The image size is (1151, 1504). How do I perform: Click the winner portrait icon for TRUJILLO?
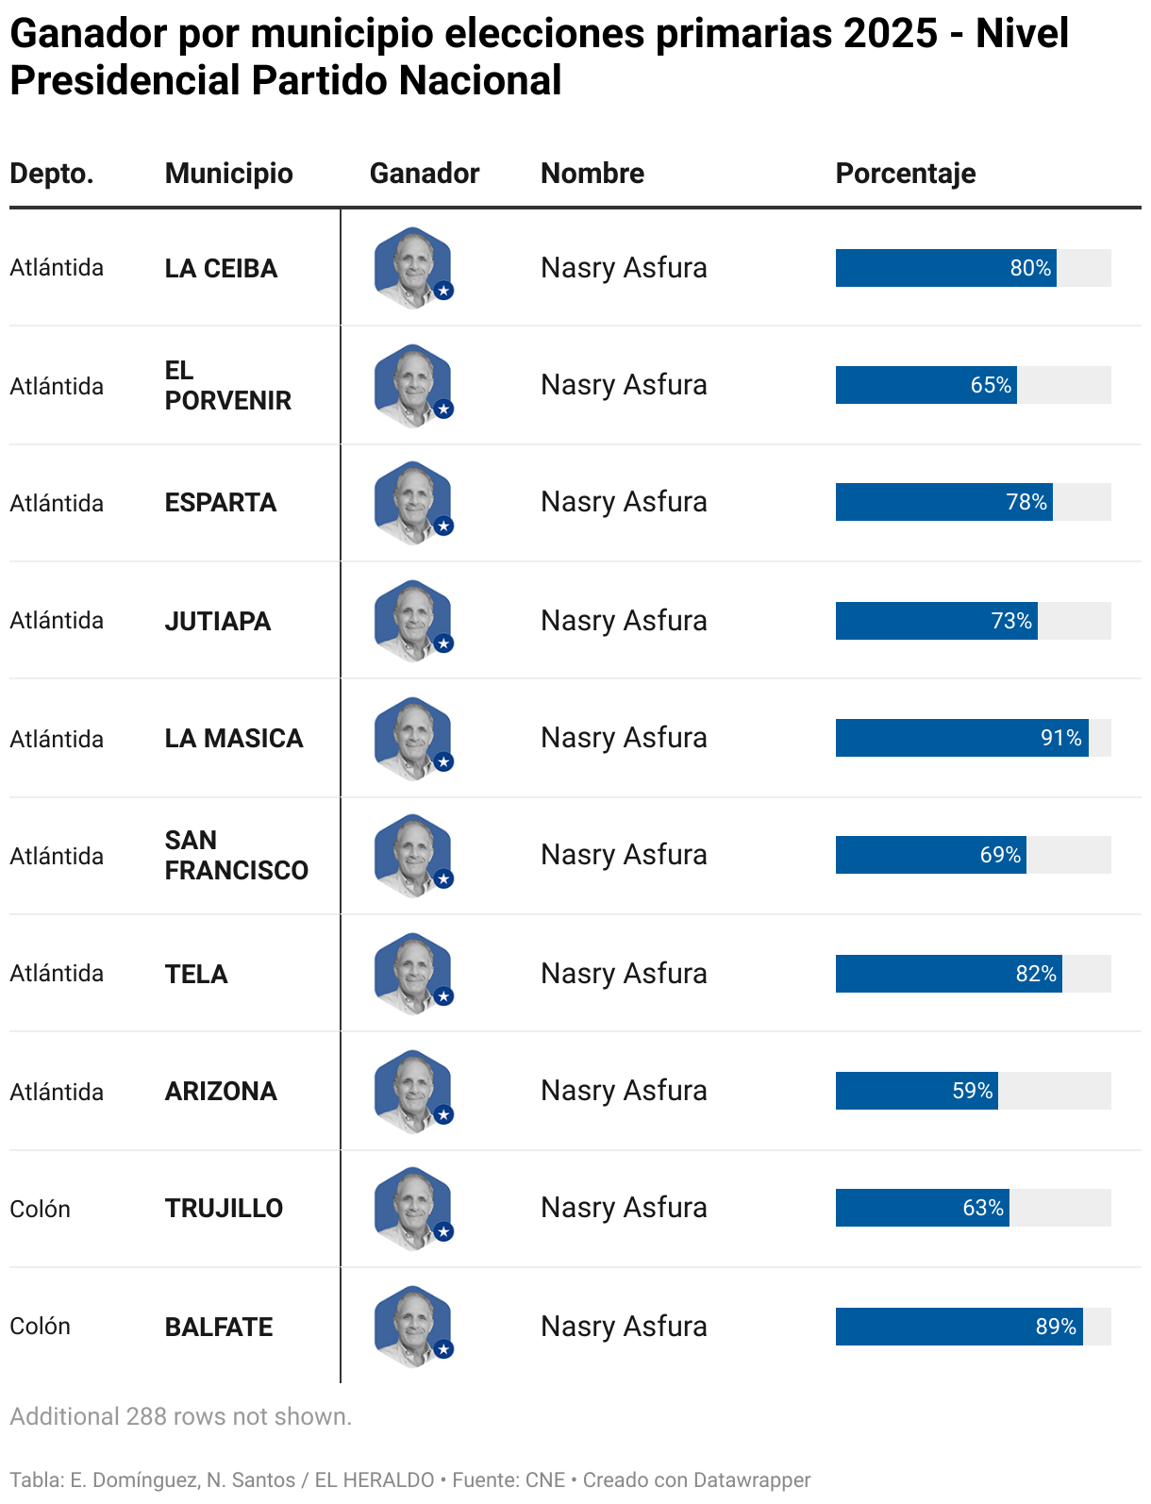tap(413, 1208)
